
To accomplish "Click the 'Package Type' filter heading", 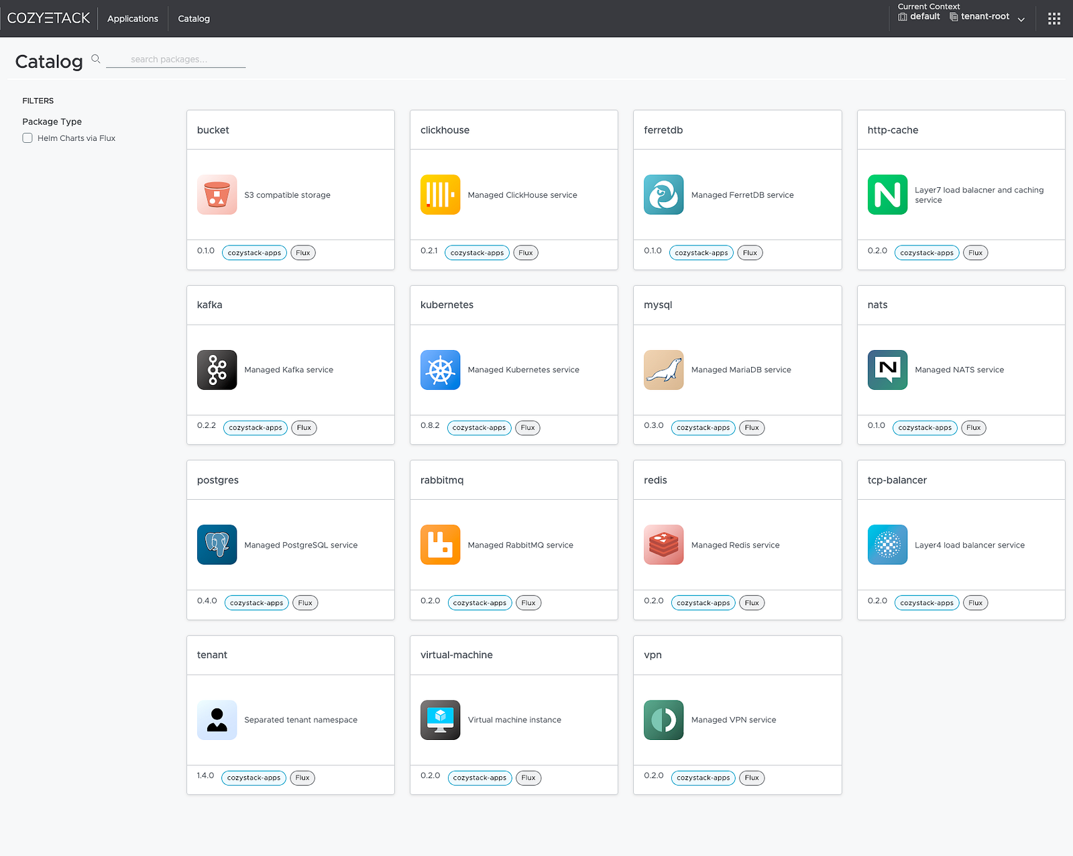I will tap(52, 121).
